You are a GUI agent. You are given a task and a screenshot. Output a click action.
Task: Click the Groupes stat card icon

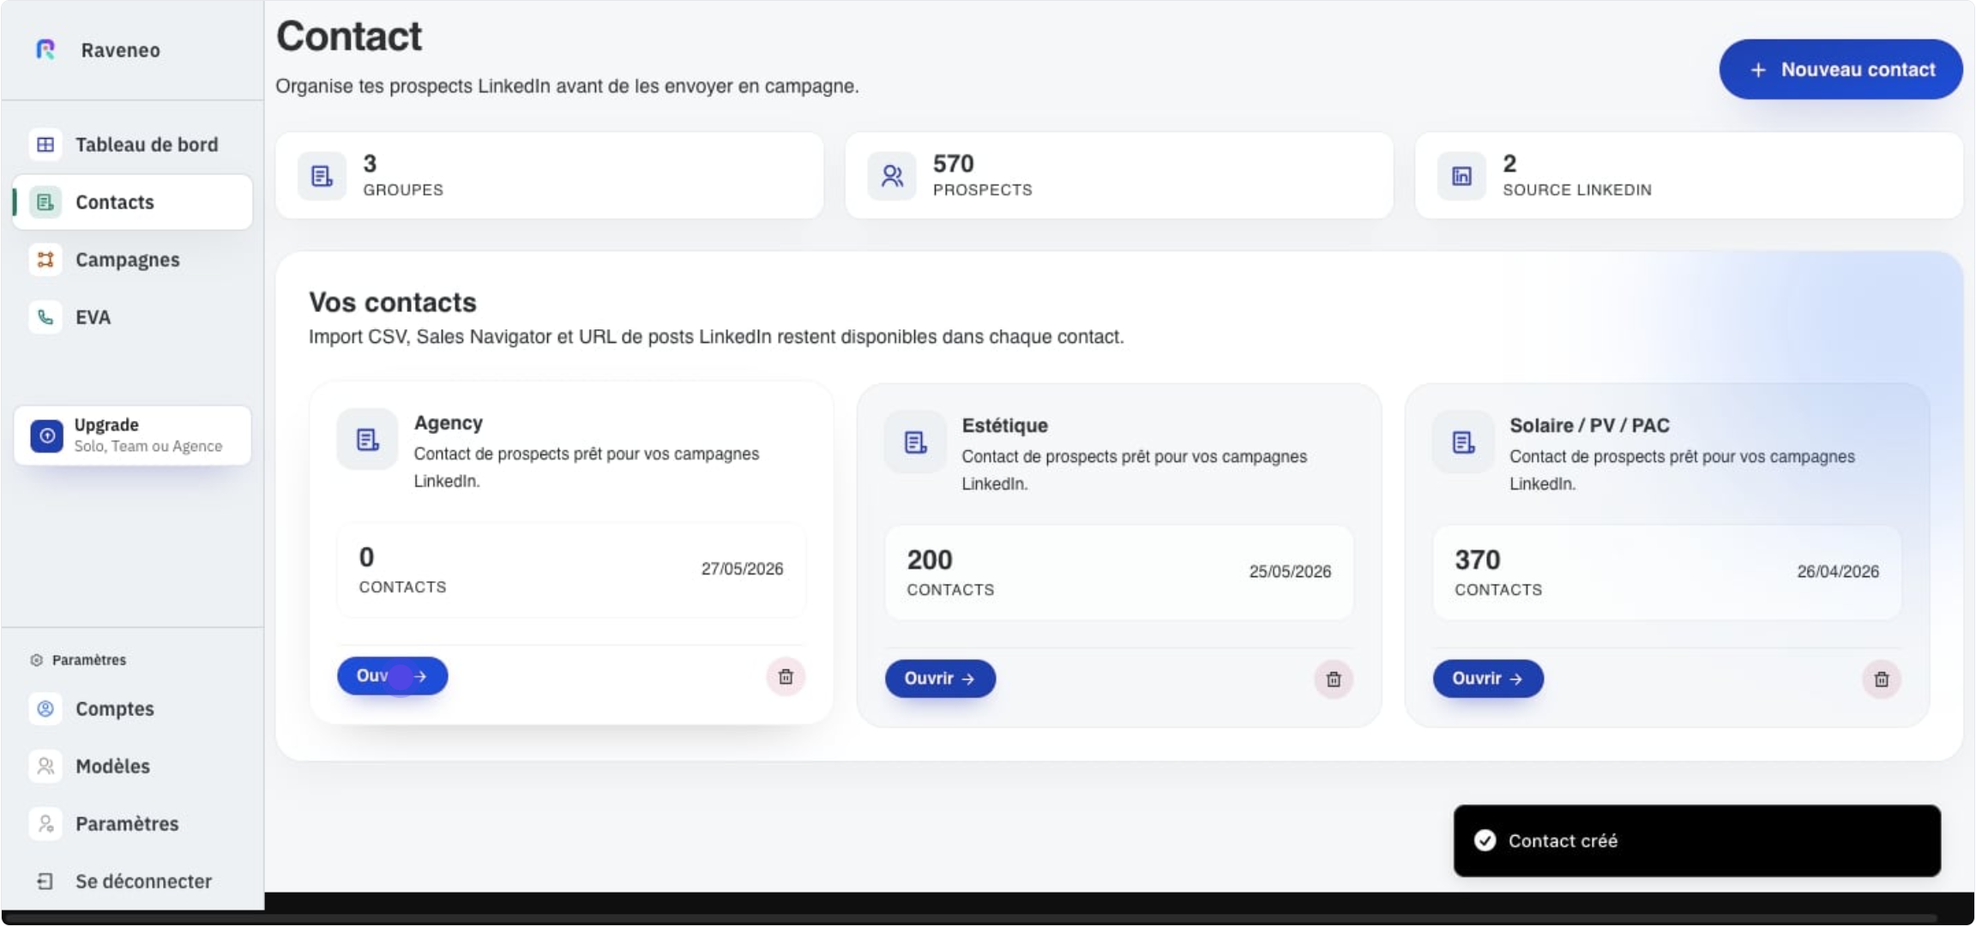[x=322, y=177]
